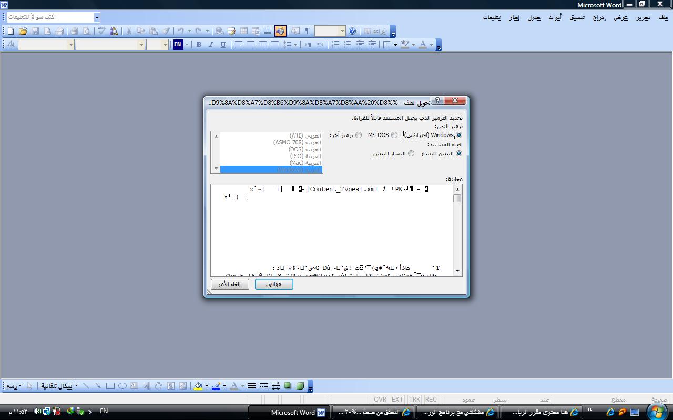Open the ملف (File) menu
The image size is (673, 420).
pyautogui.click(x=663, y=18)
